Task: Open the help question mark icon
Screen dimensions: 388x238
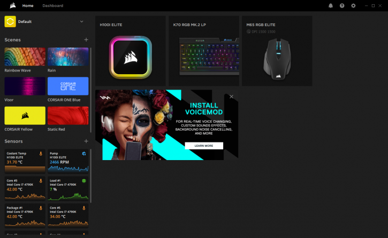Action: (342, 6)
